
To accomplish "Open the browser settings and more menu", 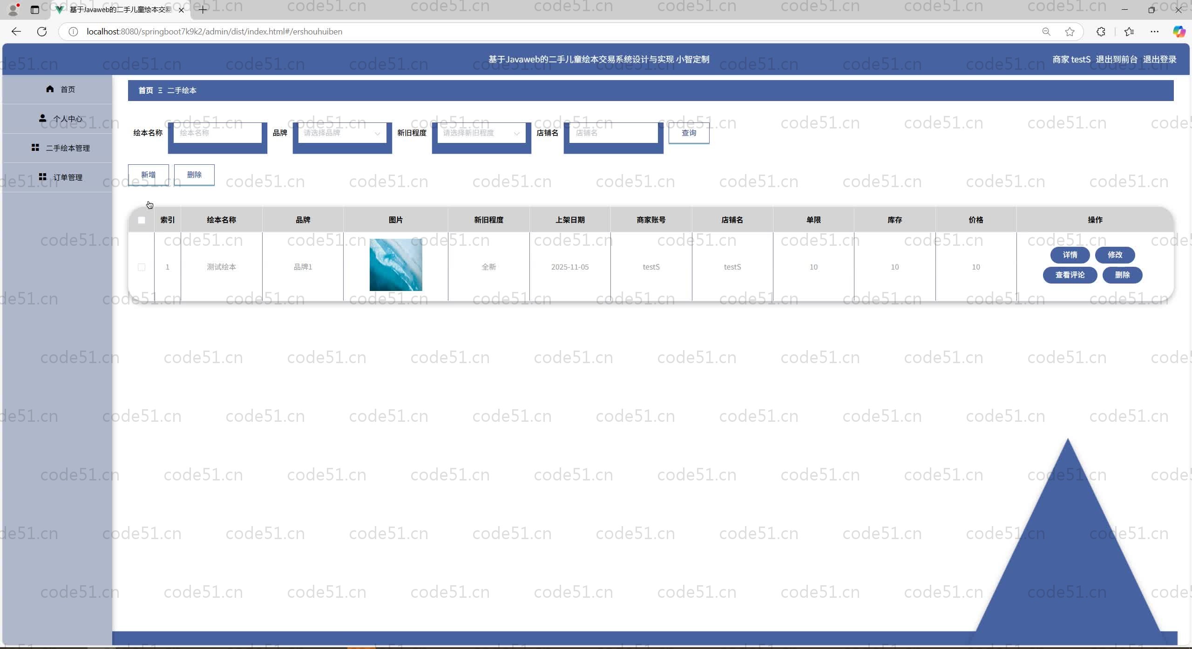I will (x=1154, y=32).
